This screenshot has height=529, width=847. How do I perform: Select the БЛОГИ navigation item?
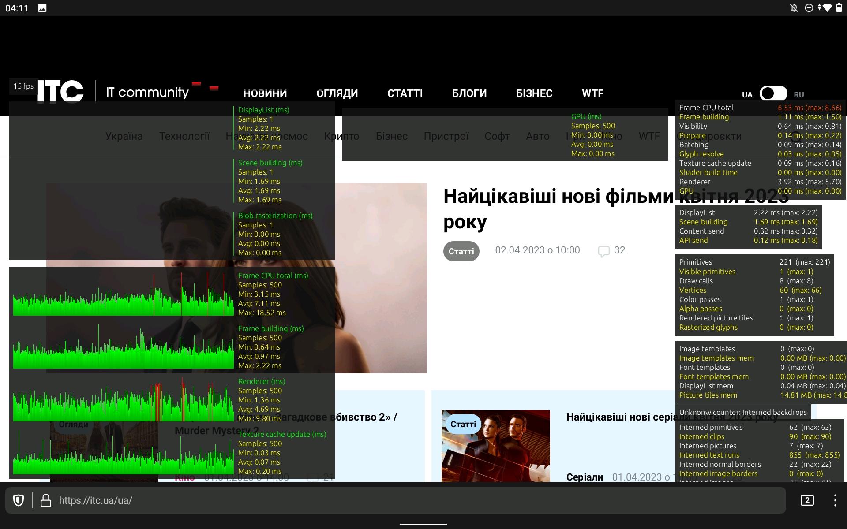click(x=469, y=93)
